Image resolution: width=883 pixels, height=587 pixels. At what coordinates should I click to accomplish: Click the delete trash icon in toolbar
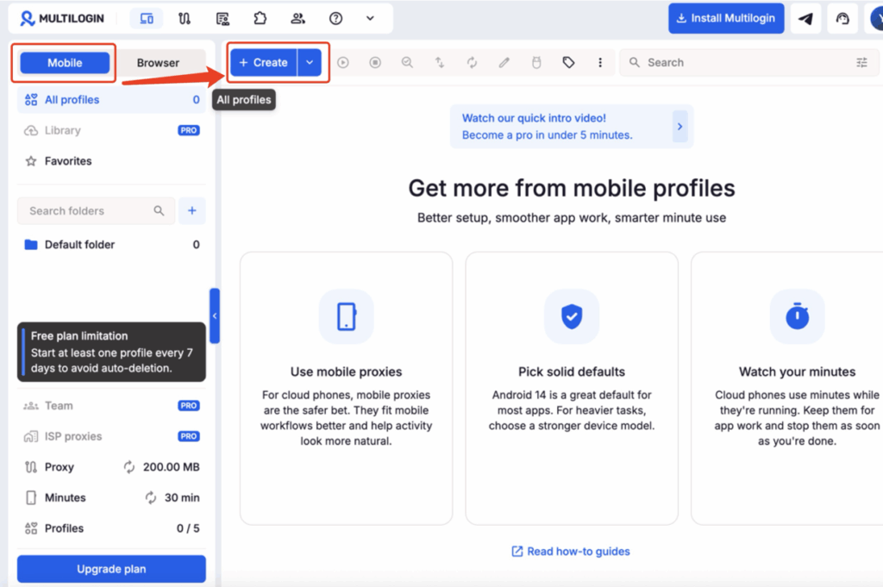coord(536,62)
